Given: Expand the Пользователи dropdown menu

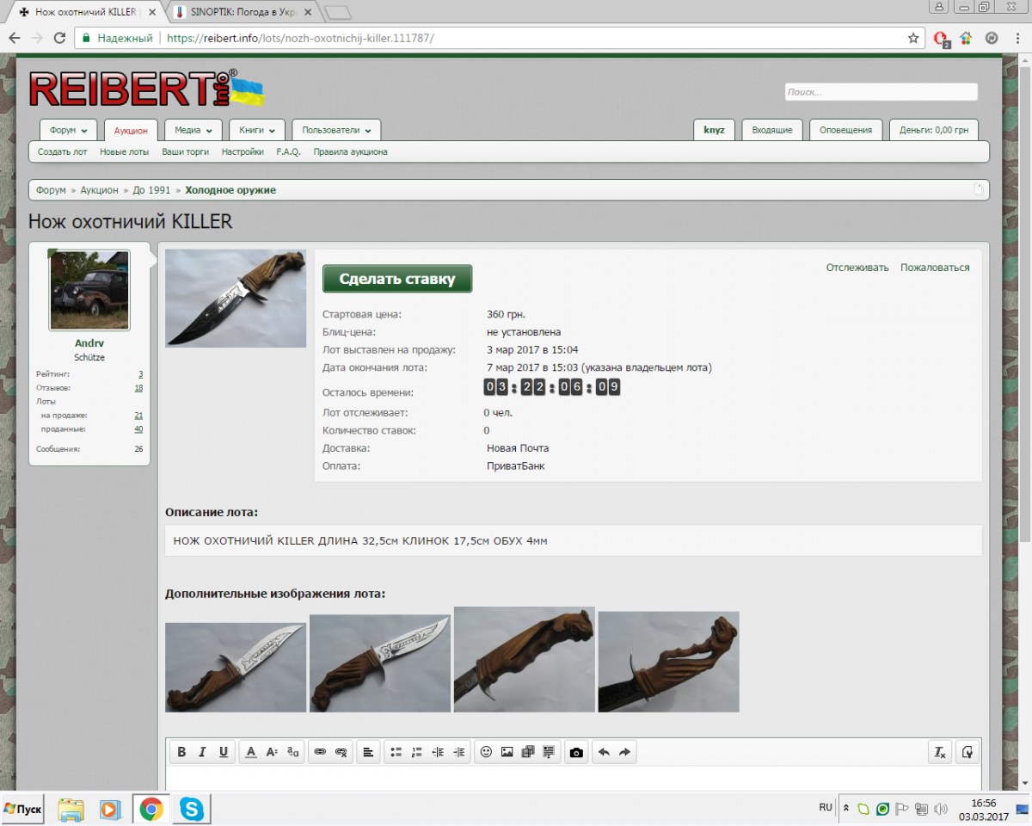Looking at the screenshot, I should click(335, 131).
